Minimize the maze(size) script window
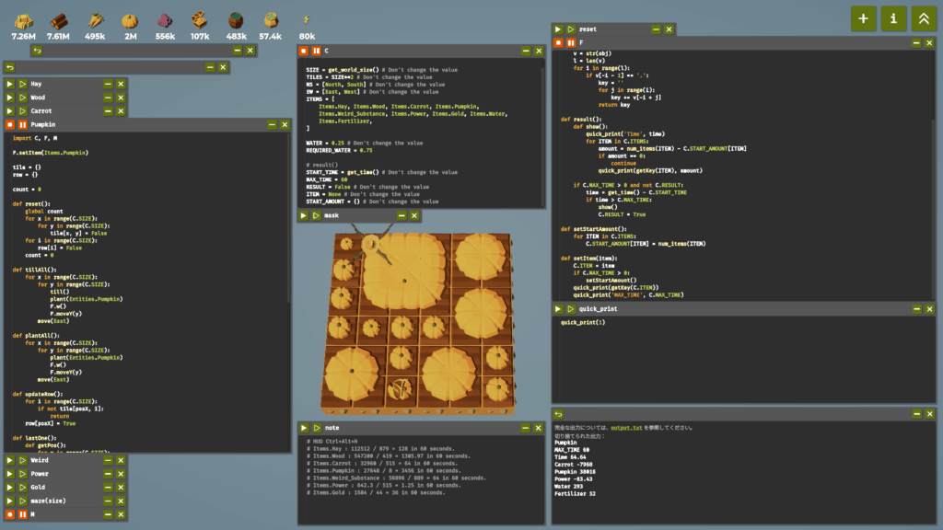Image resolution: width=943 pixels, height=530 pixels. click(x=108, y=501)
